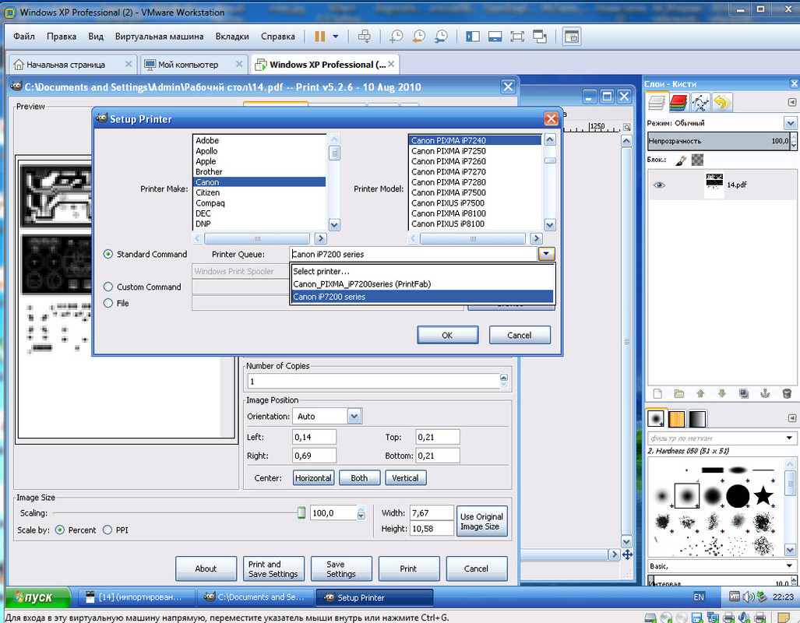Take a snapshot of the virtual machine

(396, 37)
